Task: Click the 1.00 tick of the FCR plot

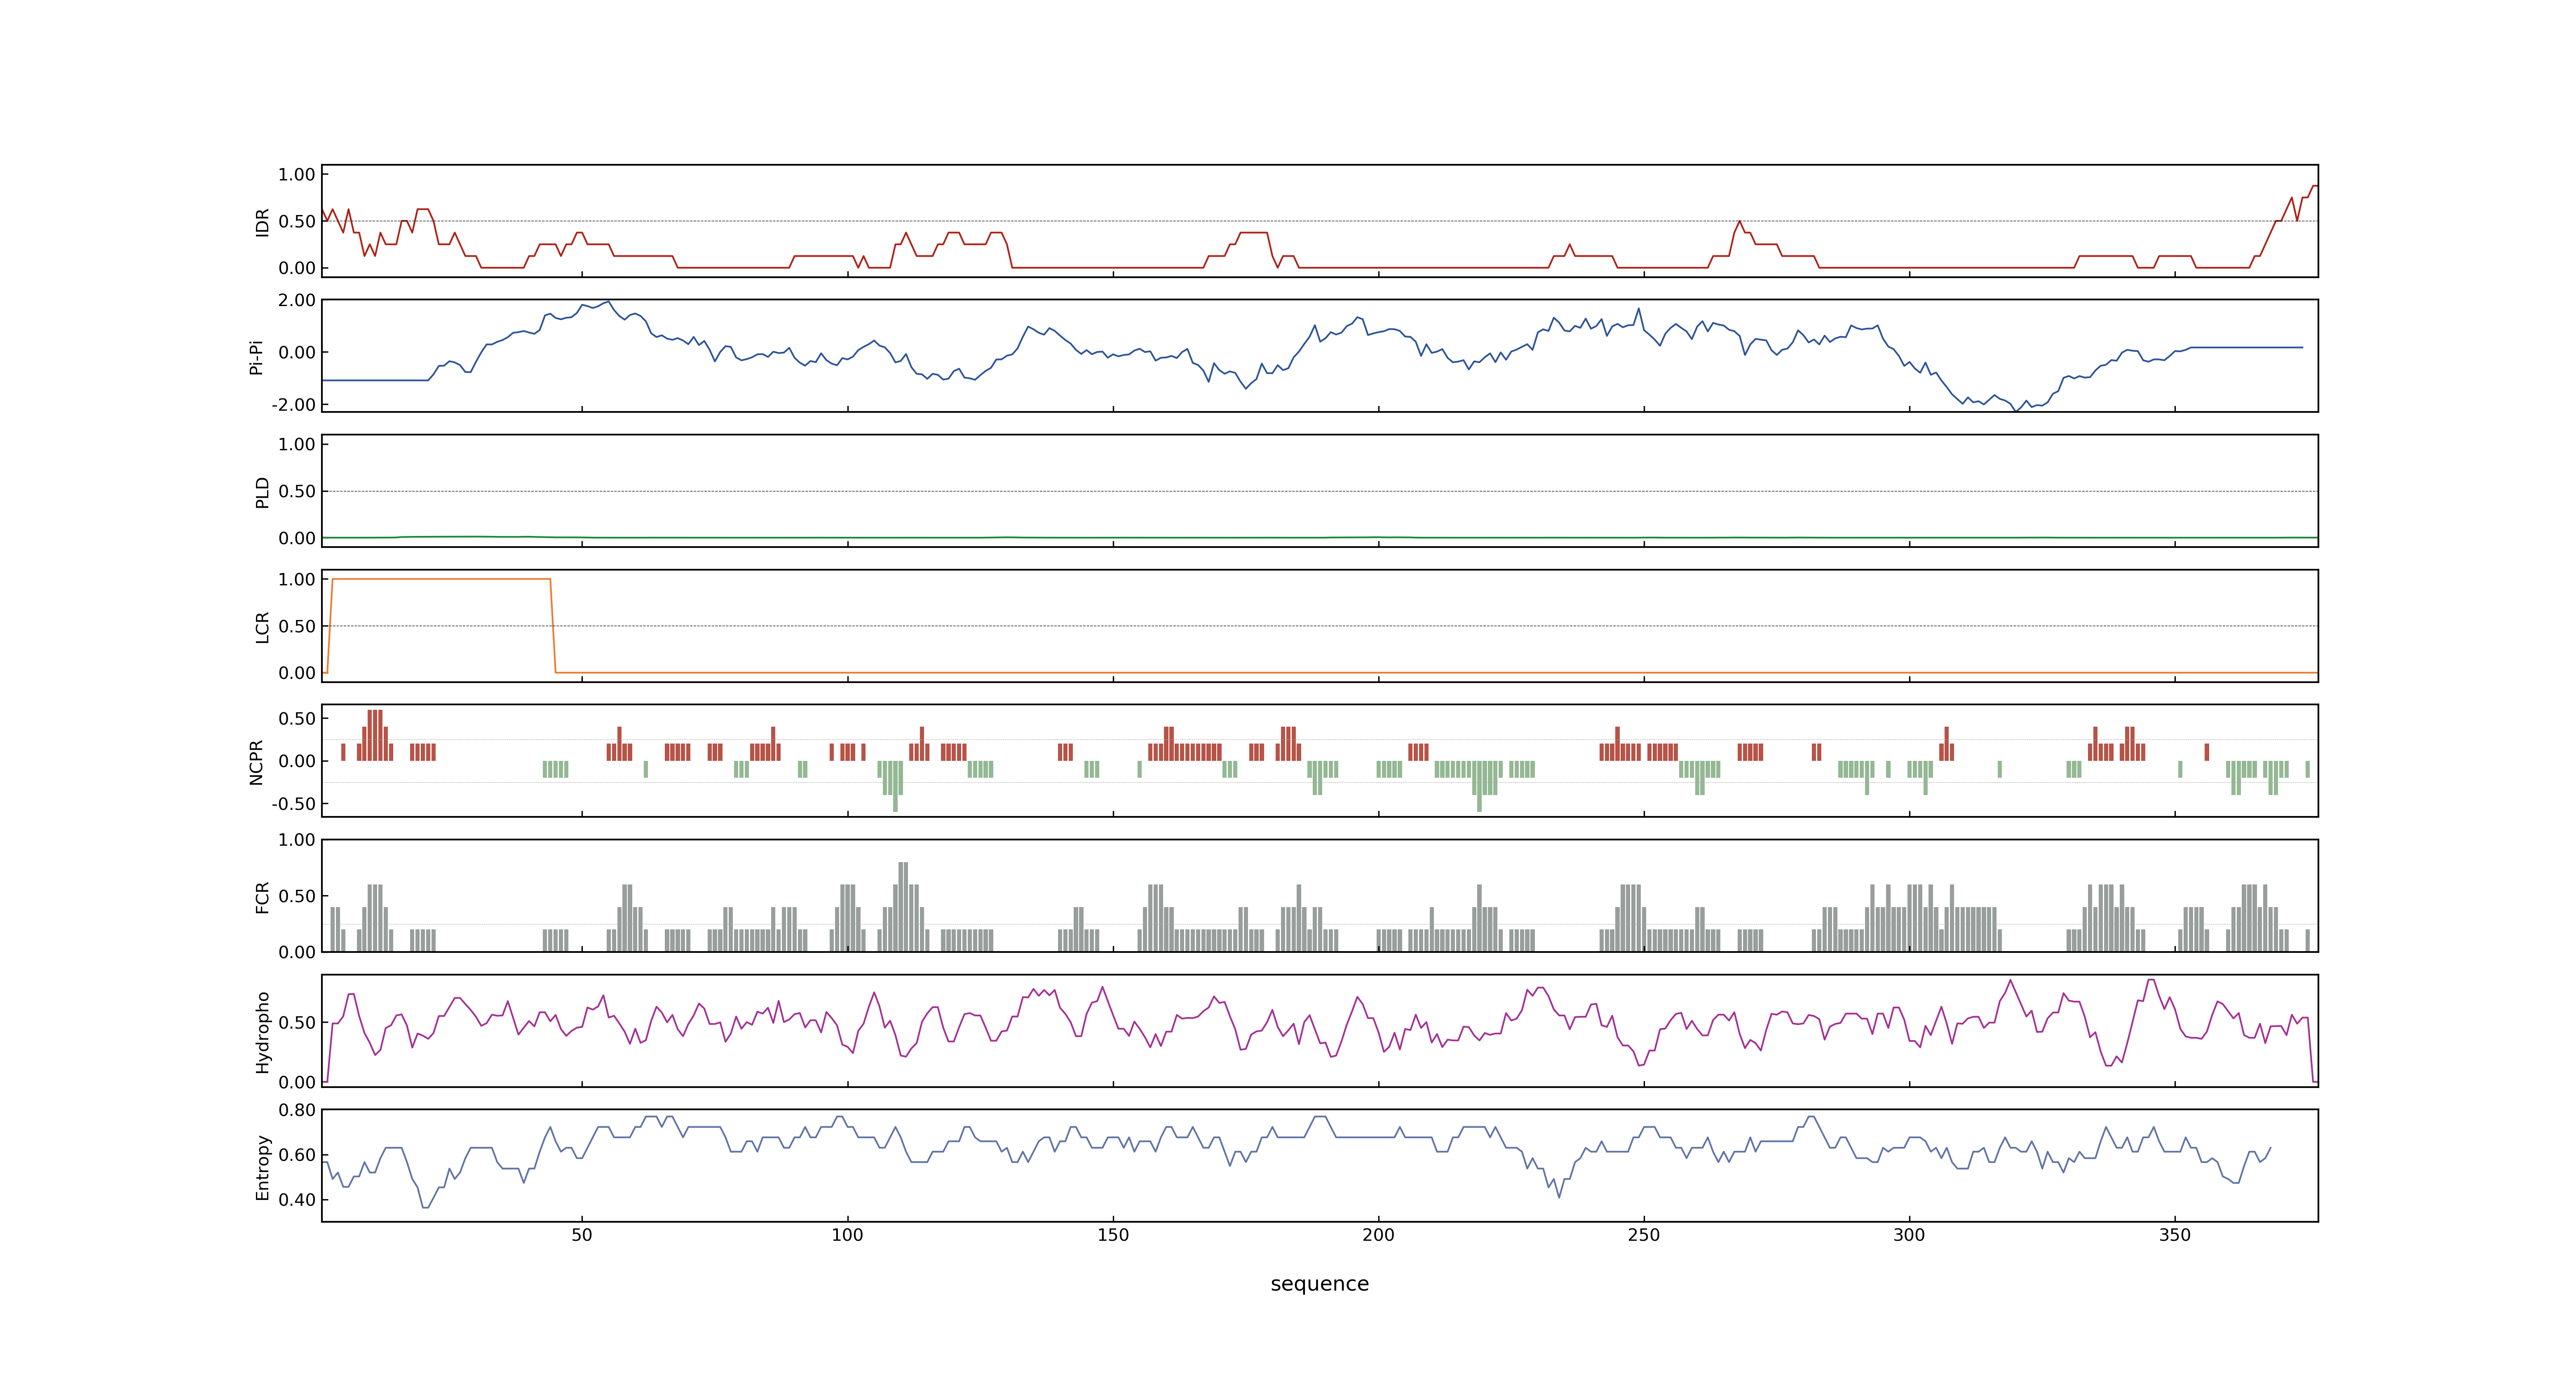Action: [297, 840]
